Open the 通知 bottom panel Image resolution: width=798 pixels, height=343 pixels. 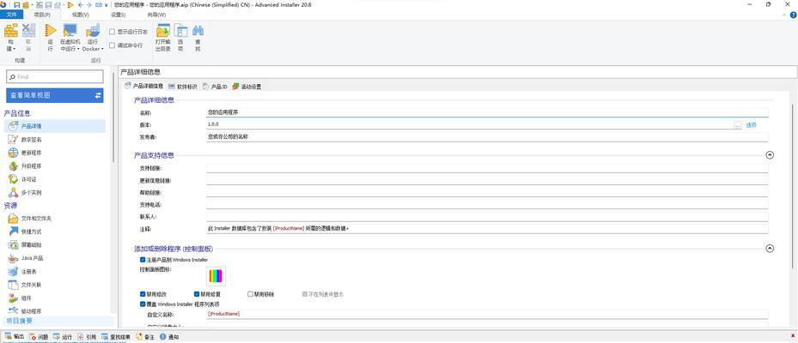(x=169, y=336)
